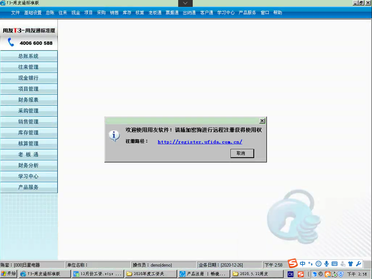Switch to 2020年度工资夹 taskbar folder
The height and width of the screenshot is (279, 372).
click(x=151, y=274)
